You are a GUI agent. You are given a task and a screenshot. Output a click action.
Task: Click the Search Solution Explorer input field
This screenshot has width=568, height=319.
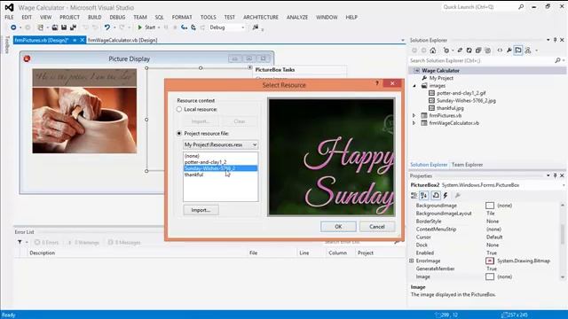point(482,60)
